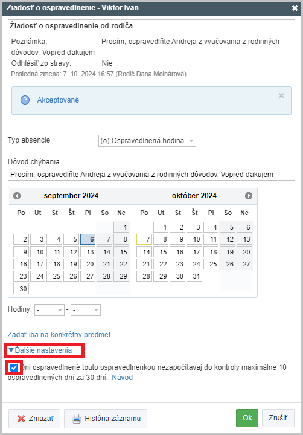Close the Žiadosť o ospravedlnenie dialog
Screen dimensions: 303x435
coord(295,8)
